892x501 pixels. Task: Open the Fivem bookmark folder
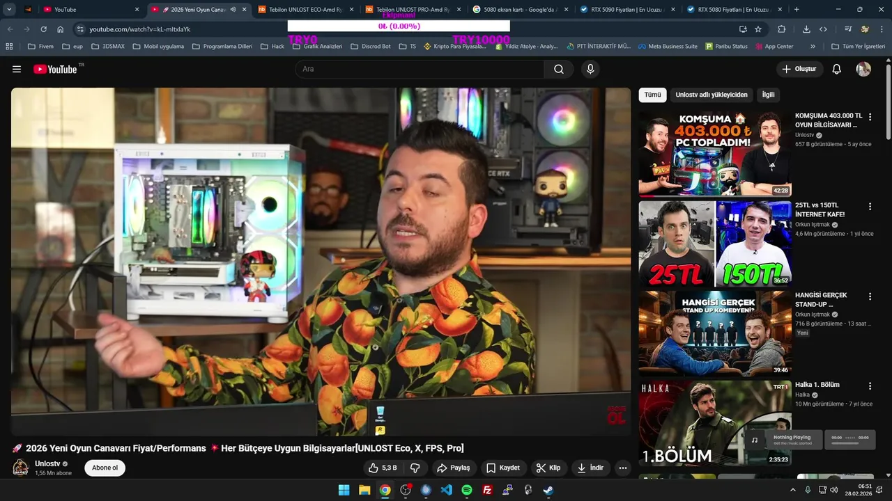pos(40,47)
